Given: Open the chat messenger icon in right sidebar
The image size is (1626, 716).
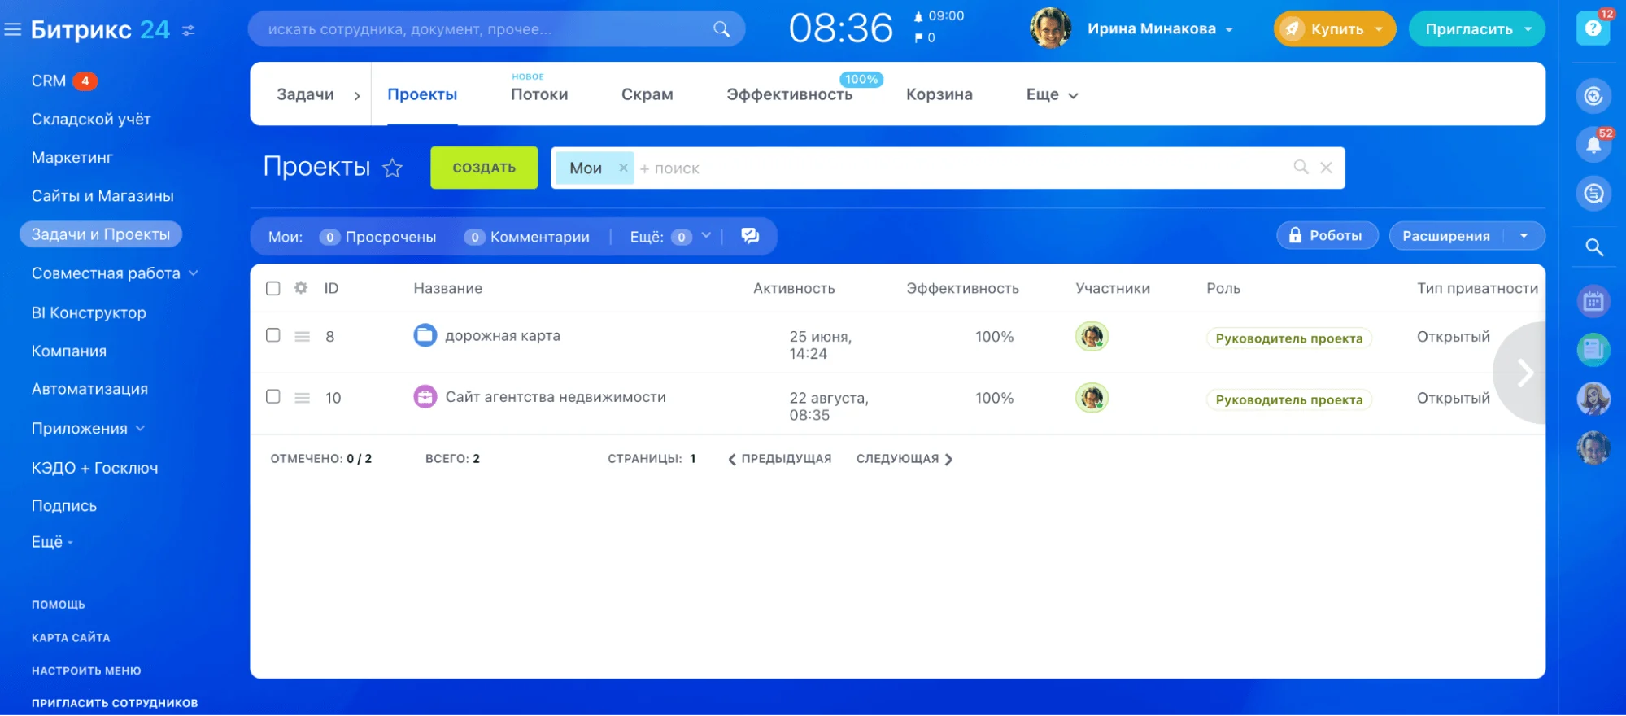Looking at the screenshot, I should 1593,194.
